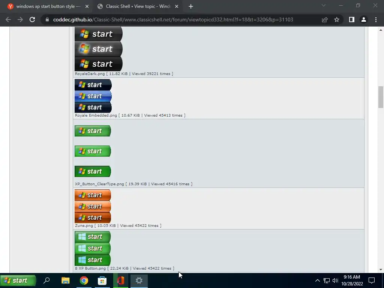Image resolution: width=384 pixels, height=288 pixels.
Task: Click the top RoyaleDark start button image
Action: (99, 34)
